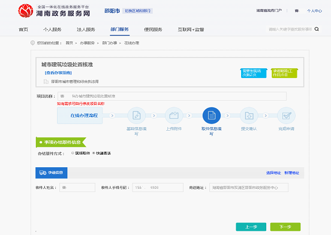Screen dimensions: 331x235
Task: Click the 完成申请 step icon
Action: (x=287, y=115)
